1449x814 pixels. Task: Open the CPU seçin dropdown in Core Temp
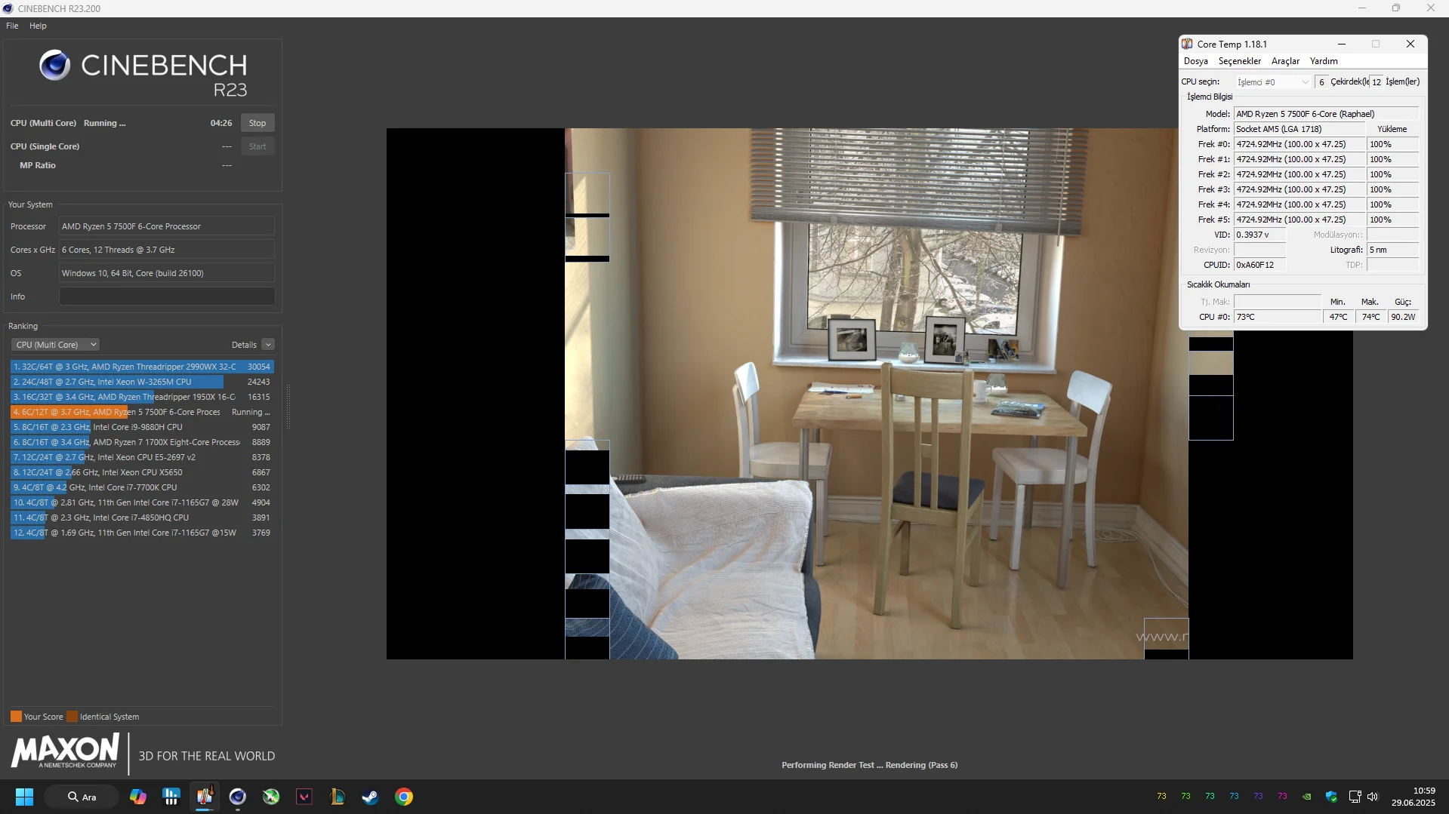[x=1273, y=82]
